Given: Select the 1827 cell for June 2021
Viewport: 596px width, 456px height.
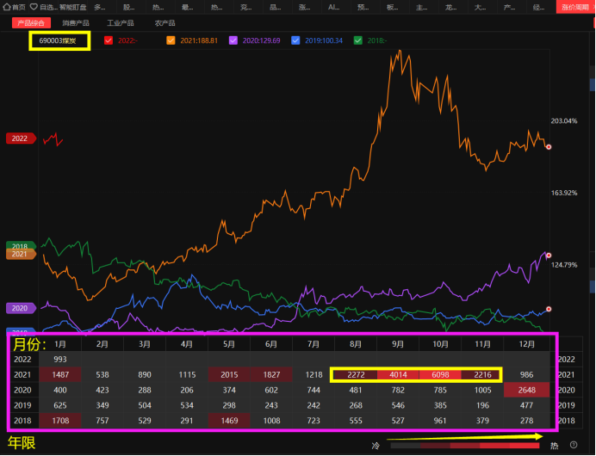Looking at the screenshot, I should tap(271, 375).
